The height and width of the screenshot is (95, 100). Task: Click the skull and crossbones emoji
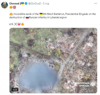[15, 24]
